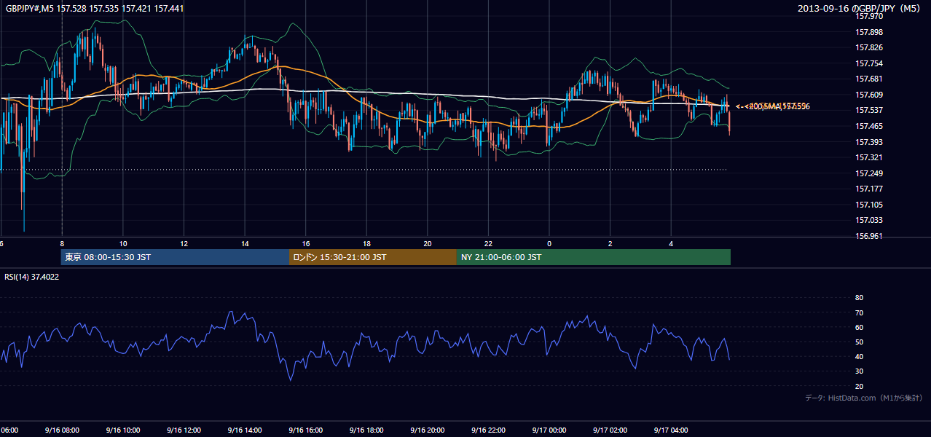Click the 9/17 02:00 bottom date label
This screenshot has width=931, height=437.
point(610,430)
